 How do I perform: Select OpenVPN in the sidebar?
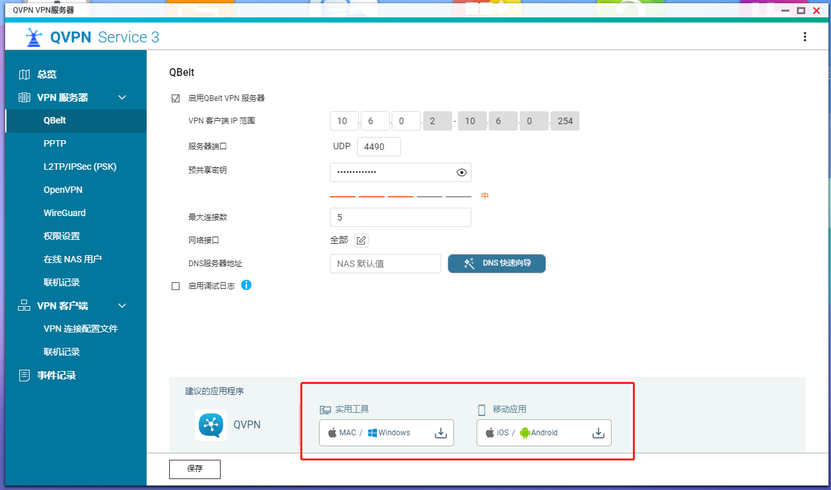63,190
